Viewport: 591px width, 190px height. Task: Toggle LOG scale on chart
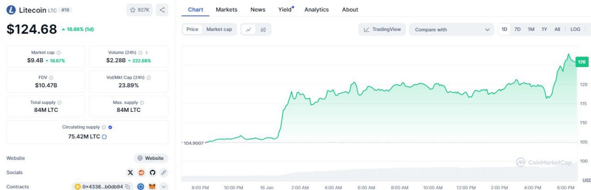pos(575,29)
